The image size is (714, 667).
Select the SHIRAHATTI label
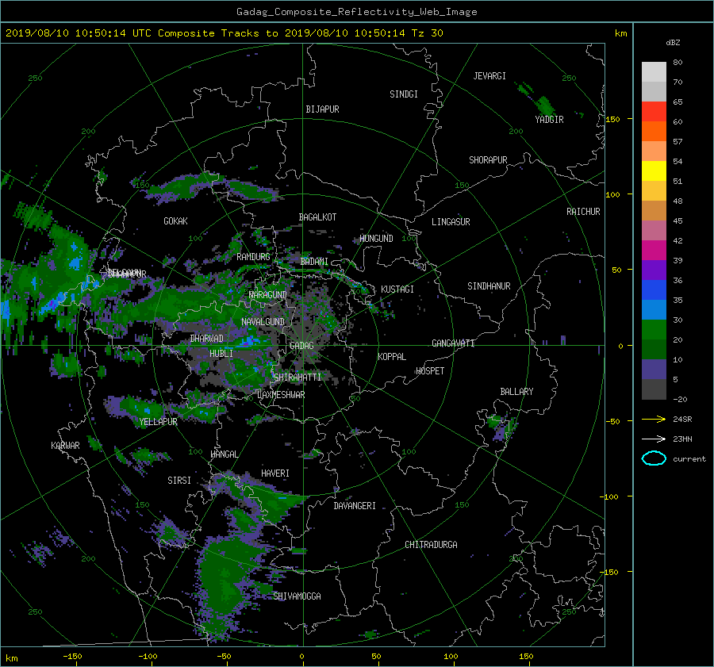coord(297,378)
